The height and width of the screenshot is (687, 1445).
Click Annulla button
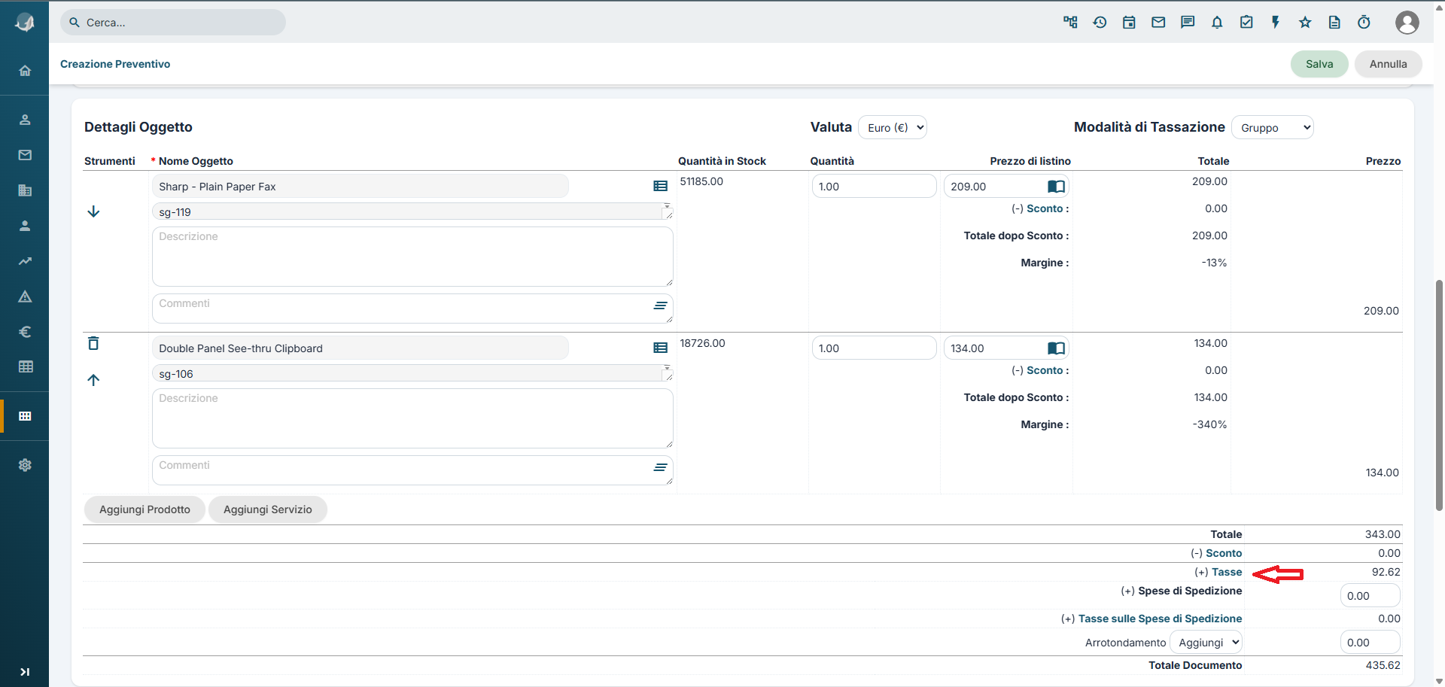[x=1388, y=64]
